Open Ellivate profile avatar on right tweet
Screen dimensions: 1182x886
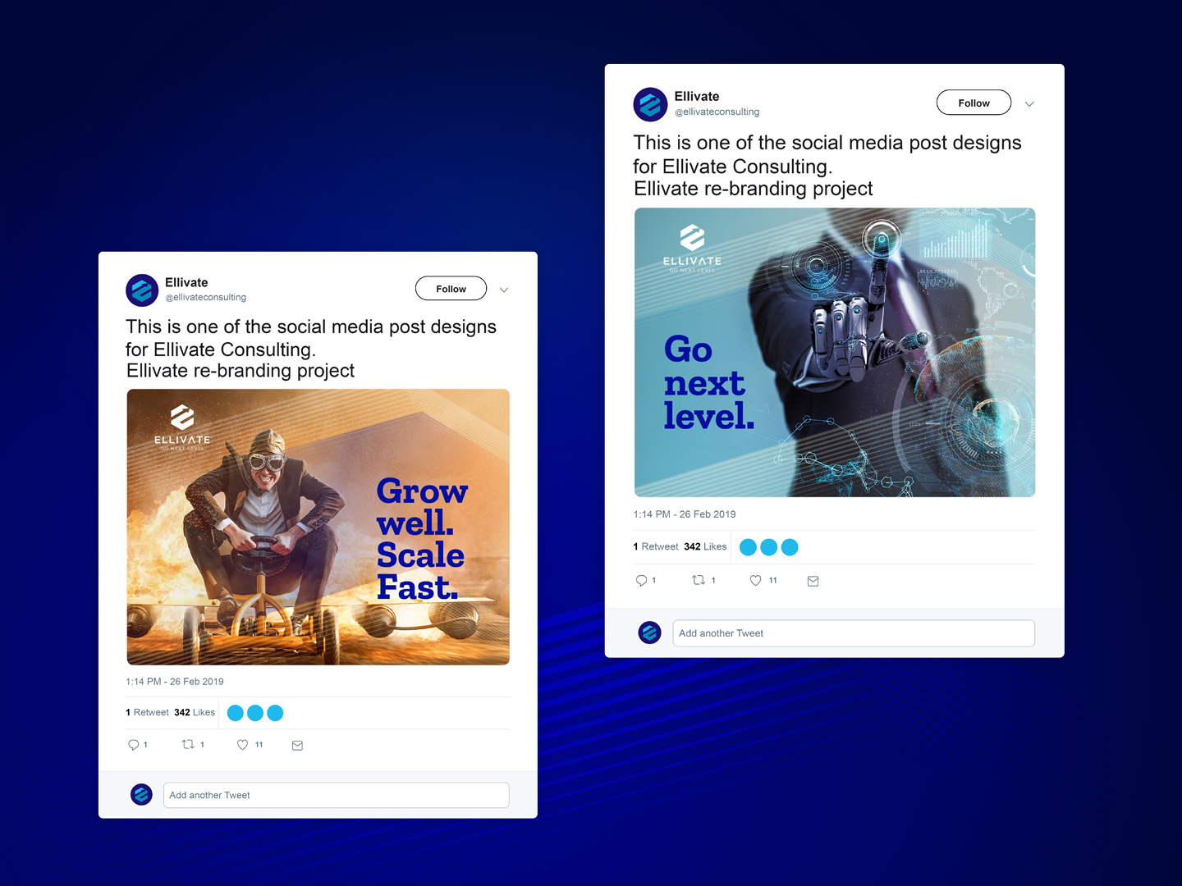click(x=650, y=104)
